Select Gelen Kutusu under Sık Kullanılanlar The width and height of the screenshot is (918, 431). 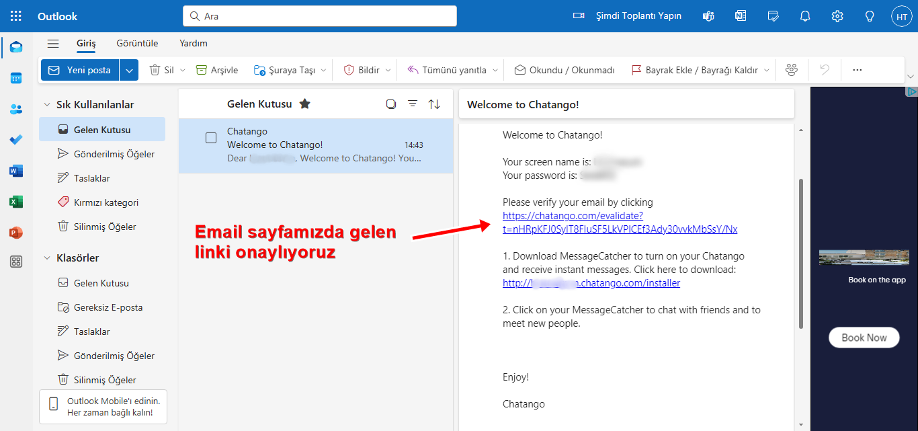point(102,130)
